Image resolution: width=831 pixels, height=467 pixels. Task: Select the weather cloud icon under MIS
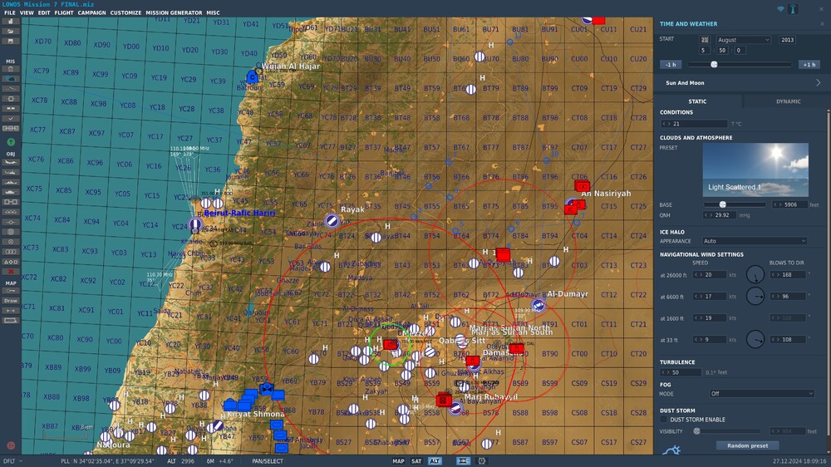(10, 78)
